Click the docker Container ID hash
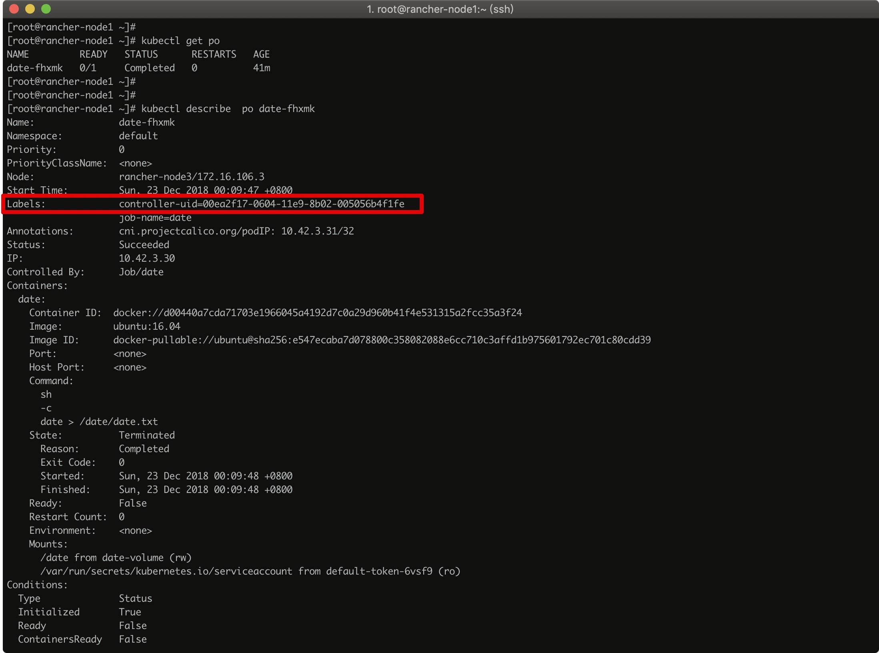The height and width of the screenshot is (653, 879). [x=317, y=313]
